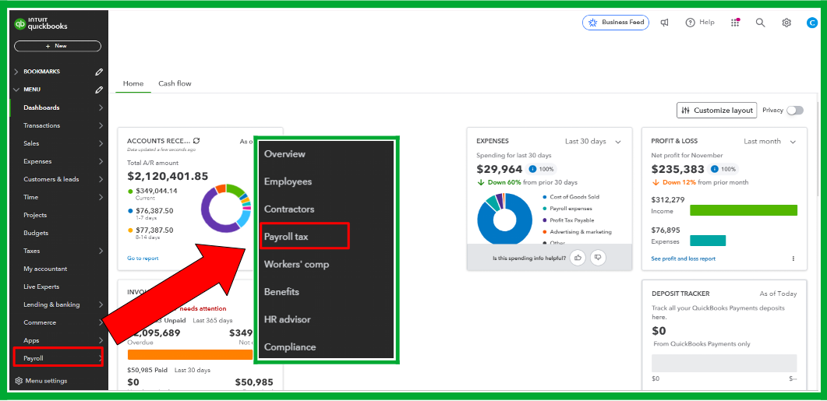This screenshot has height=401, width=827.
Task: Expand the Dashboards submenu arrow
Action: click(x=101, y=107)
